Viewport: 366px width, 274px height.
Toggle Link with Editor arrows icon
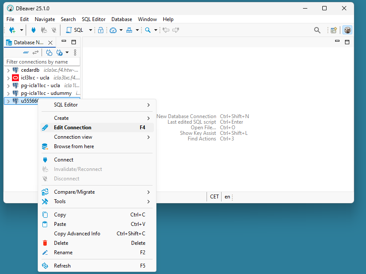[36, 53]
